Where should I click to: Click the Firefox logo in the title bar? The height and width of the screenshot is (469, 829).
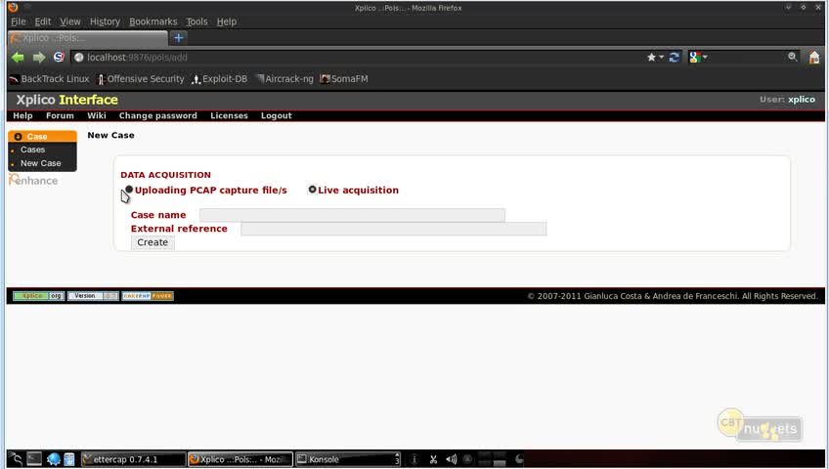tap(14, 8)
